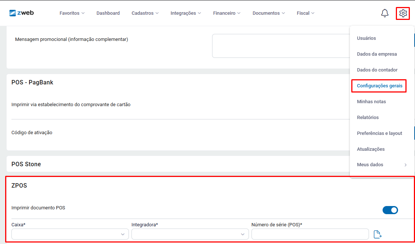Screen dimensions: 415x244
Task: Click the settings gear icon
Action: (403, 13)
